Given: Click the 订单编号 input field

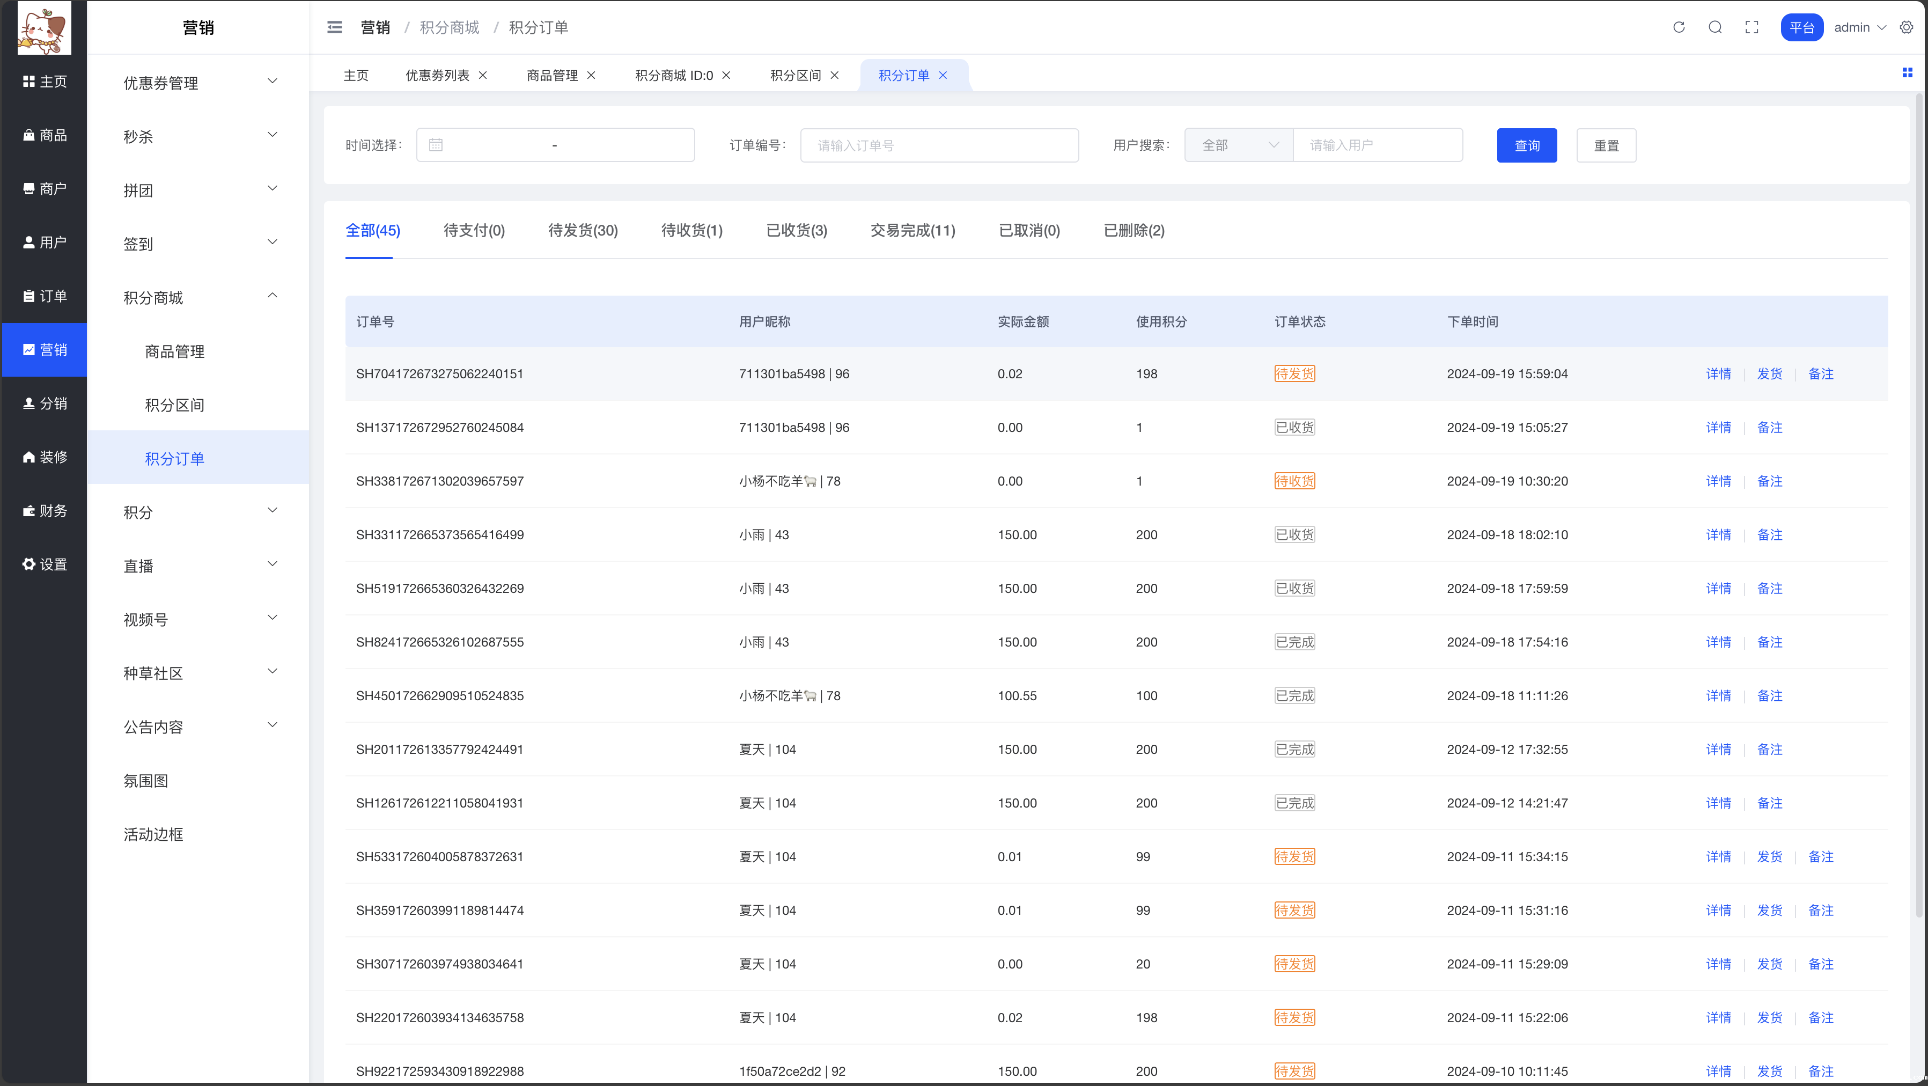Looking at the screenshot, I should (x=939, y=145).
